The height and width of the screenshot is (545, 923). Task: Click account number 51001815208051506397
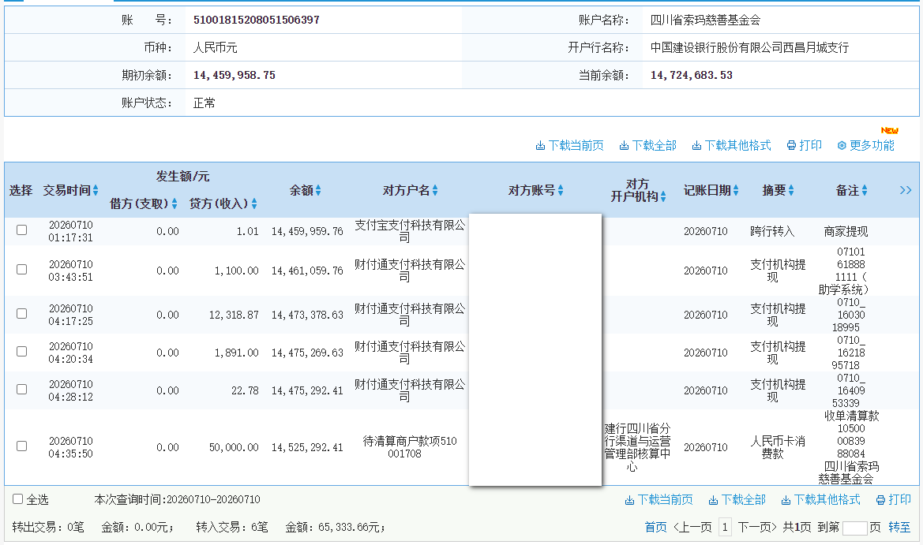pos(256,20)
